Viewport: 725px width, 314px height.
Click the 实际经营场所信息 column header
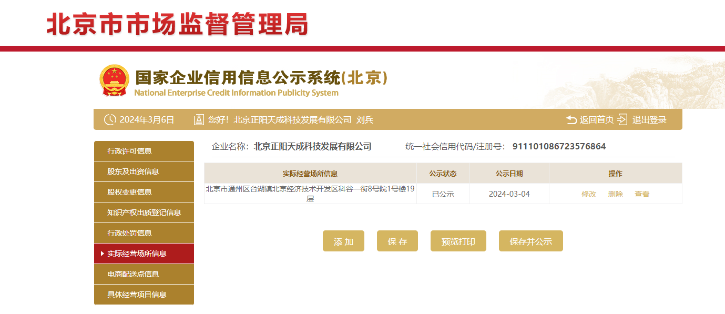(310, 174)
